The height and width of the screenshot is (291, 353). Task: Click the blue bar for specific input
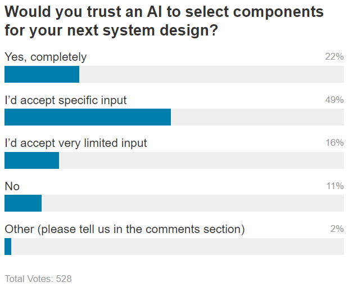coord(87,117)
